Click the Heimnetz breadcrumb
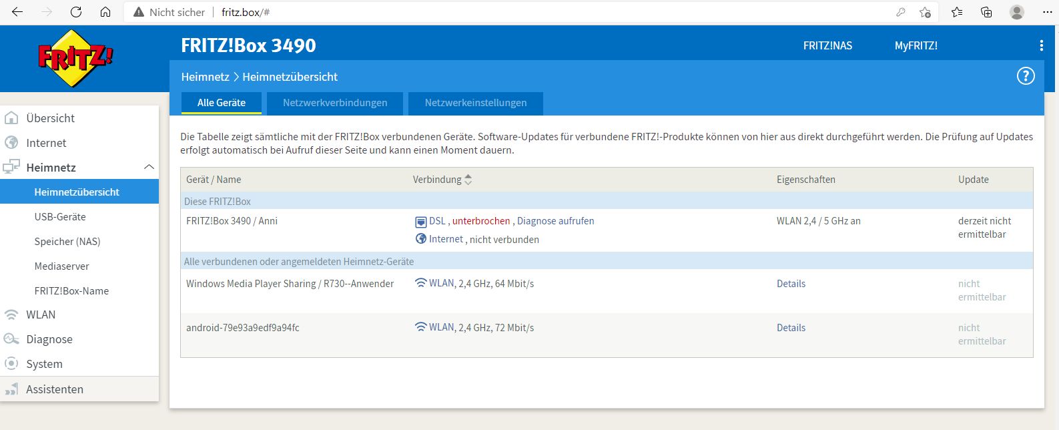Screen dimensions: 1059x430 pyautogui.click(x=205, y=77)
